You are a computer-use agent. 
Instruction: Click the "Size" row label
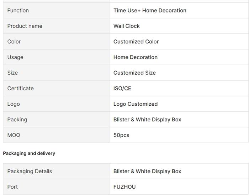click(x=12, y=73)
